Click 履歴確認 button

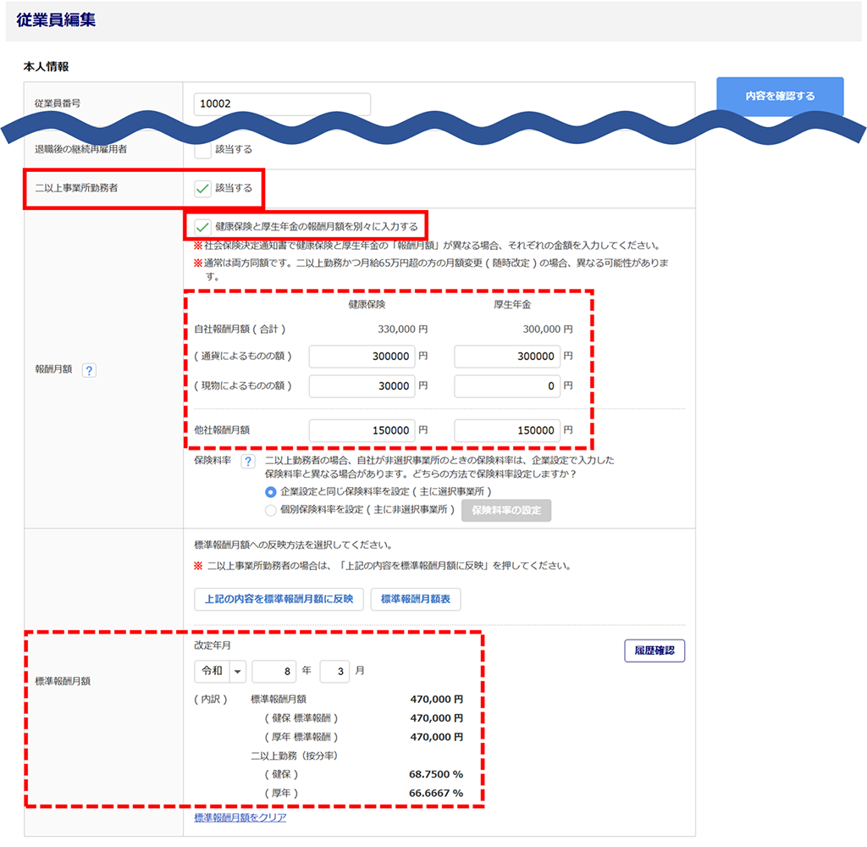pyautogui.click(x=654, y=650)
